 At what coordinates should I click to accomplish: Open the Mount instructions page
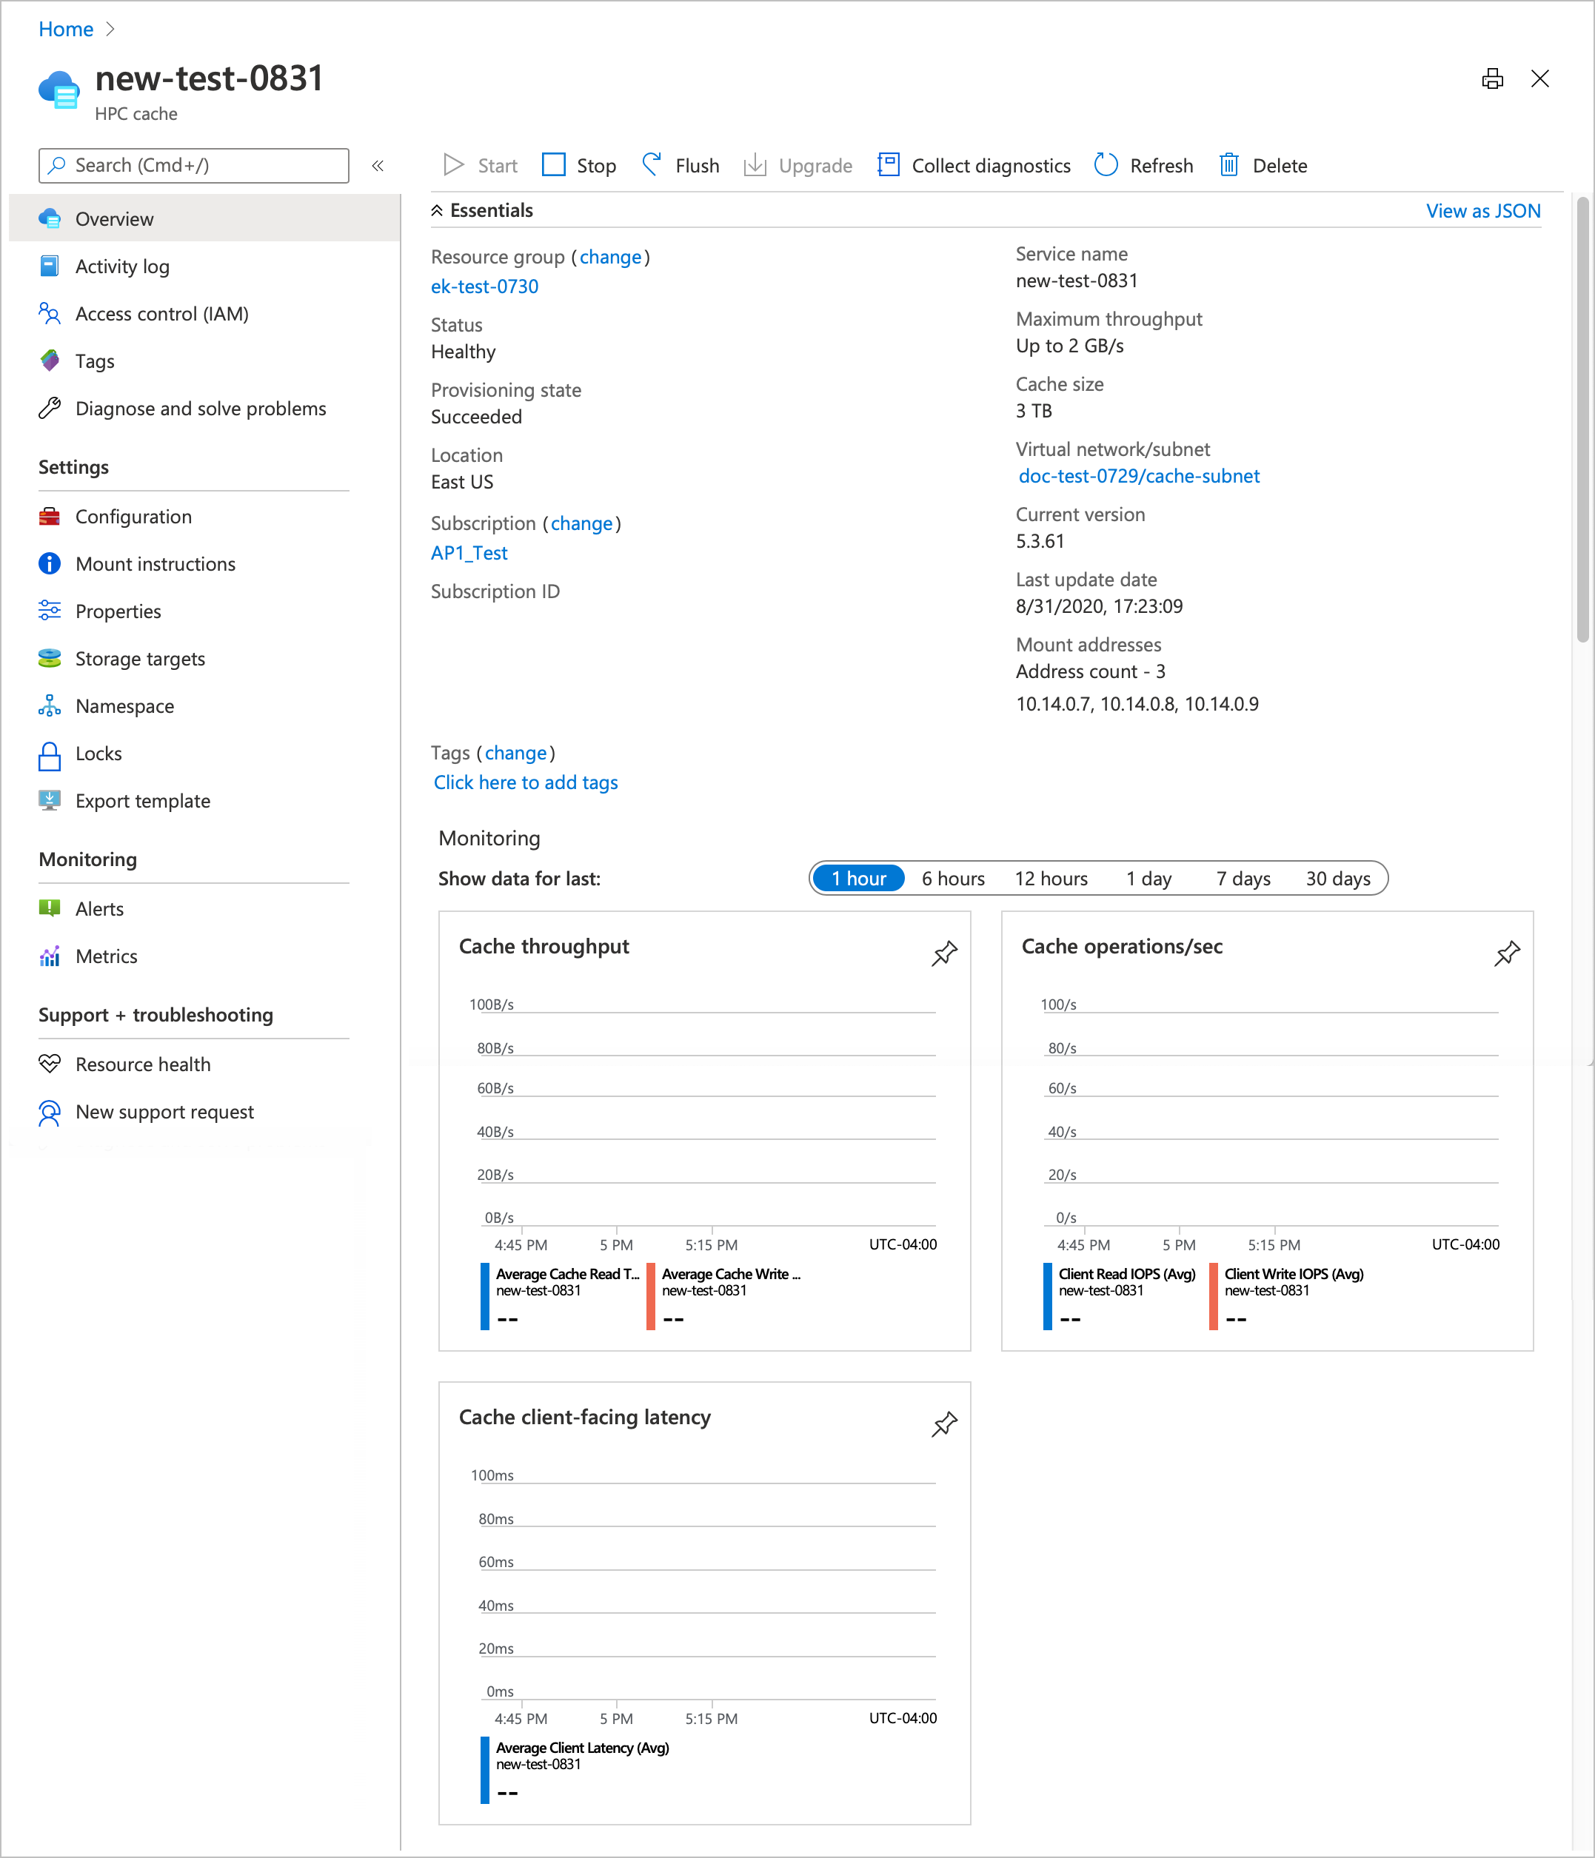156,563
